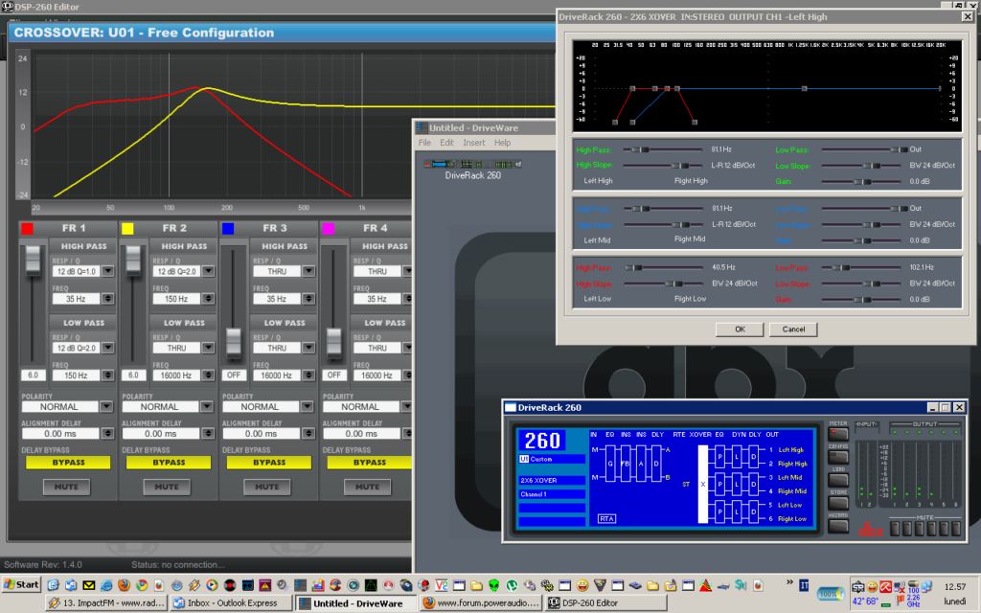
Task: Click Cancel in the 2X6 XOVER dialog
Action: pos(793,329)
